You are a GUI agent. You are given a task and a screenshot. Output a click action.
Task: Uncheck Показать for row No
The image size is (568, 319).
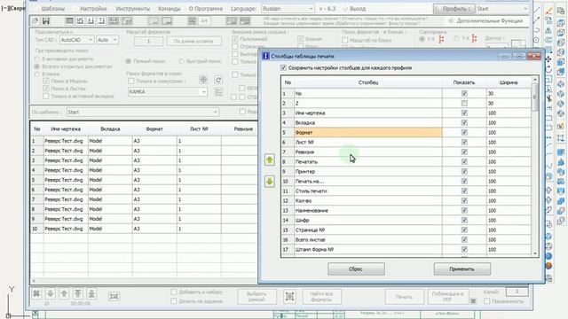tap(464, 93)
